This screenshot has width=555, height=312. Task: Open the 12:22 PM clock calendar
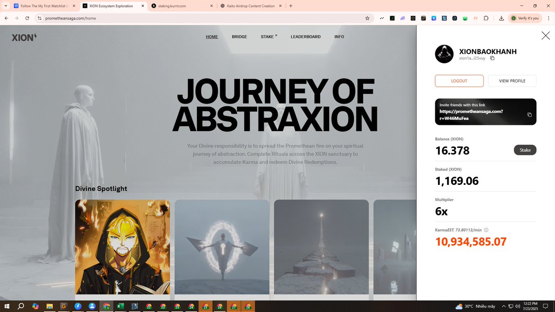click(x=530, y=306)
